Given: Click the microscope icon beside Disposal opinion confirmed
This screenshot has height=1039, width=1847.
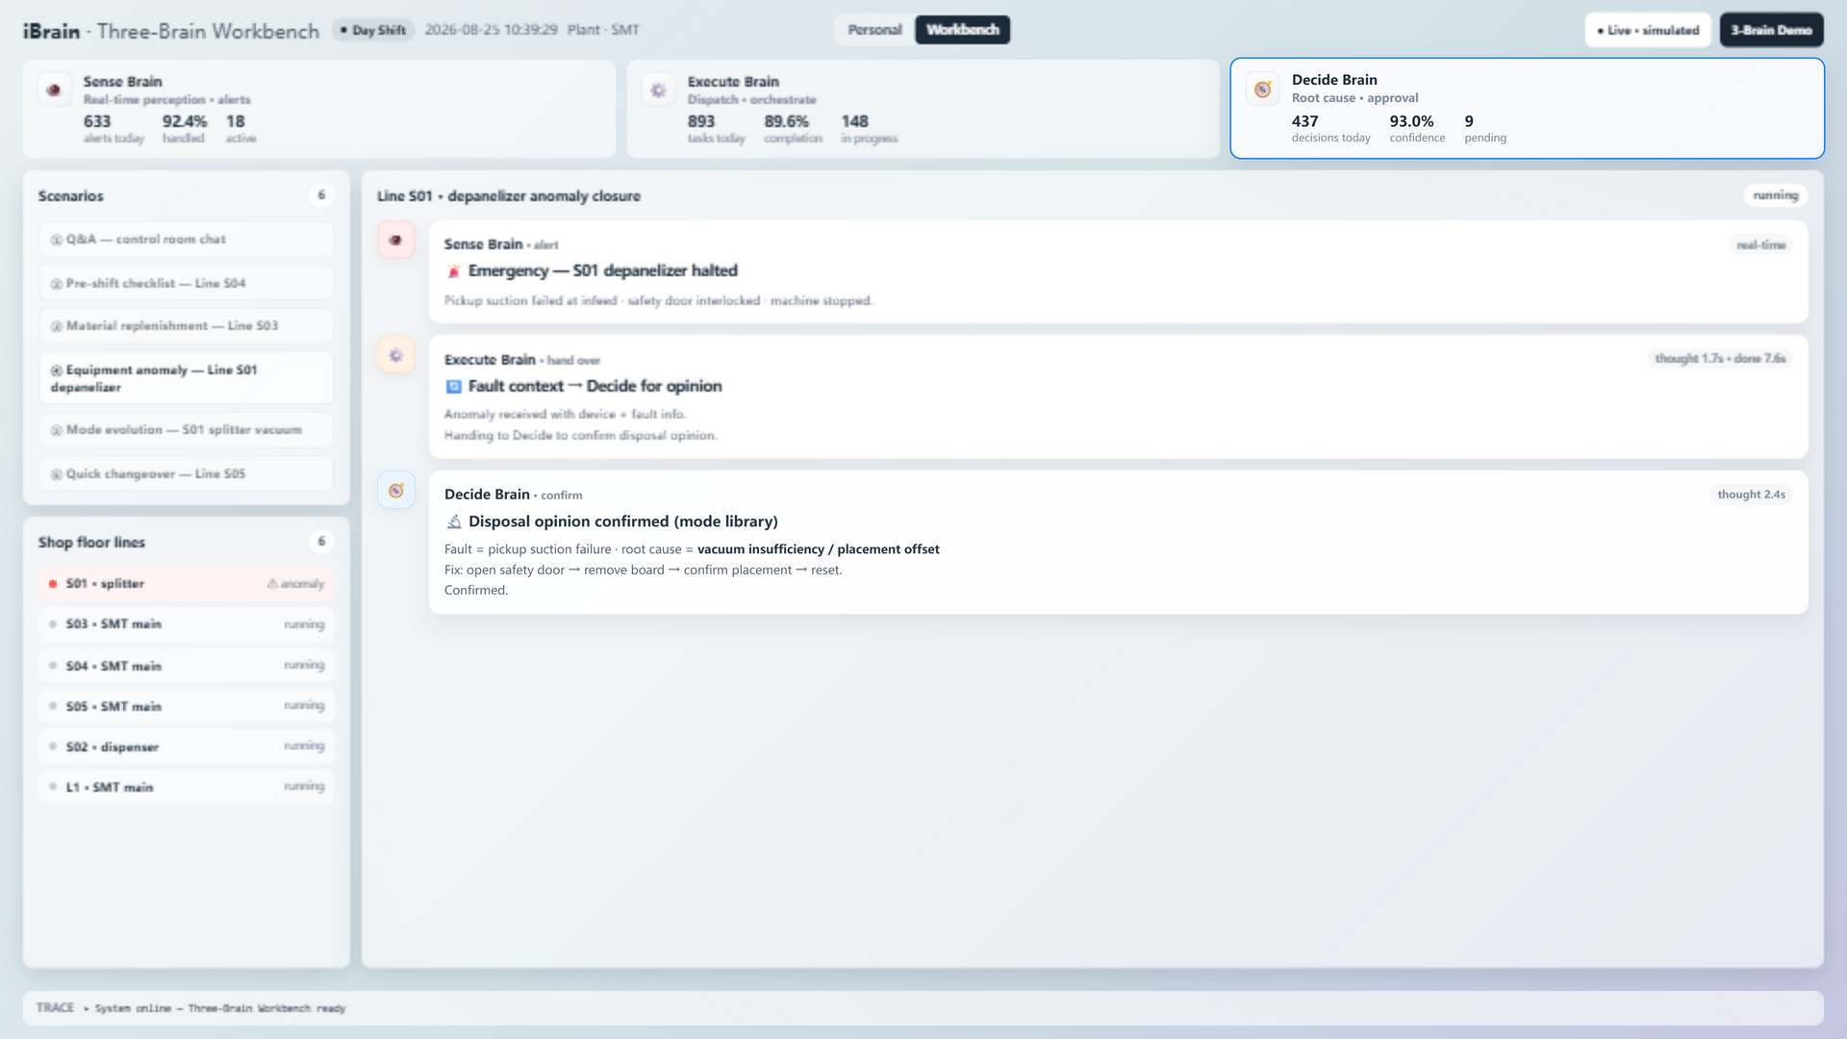Looking at the screenshot, I should point(453,521).
